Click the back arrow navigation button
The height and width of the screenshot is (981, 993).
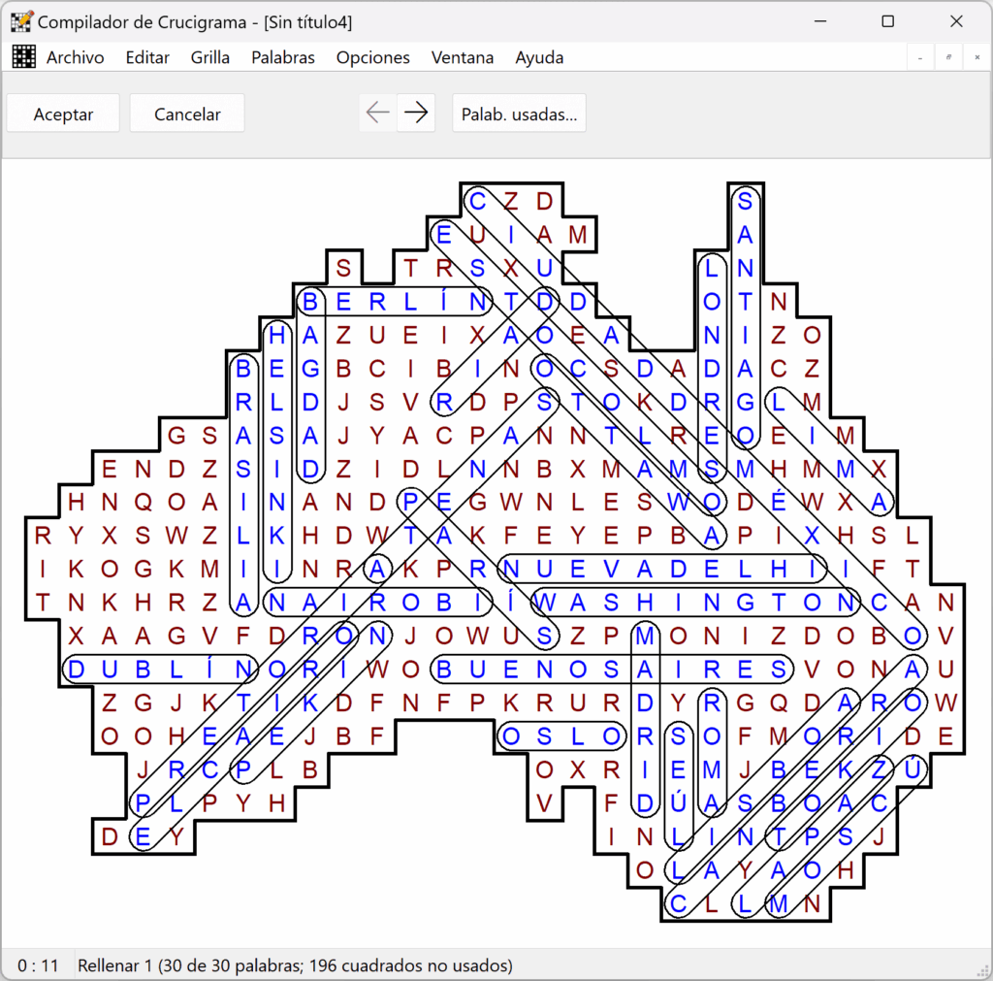coord(378,114)
